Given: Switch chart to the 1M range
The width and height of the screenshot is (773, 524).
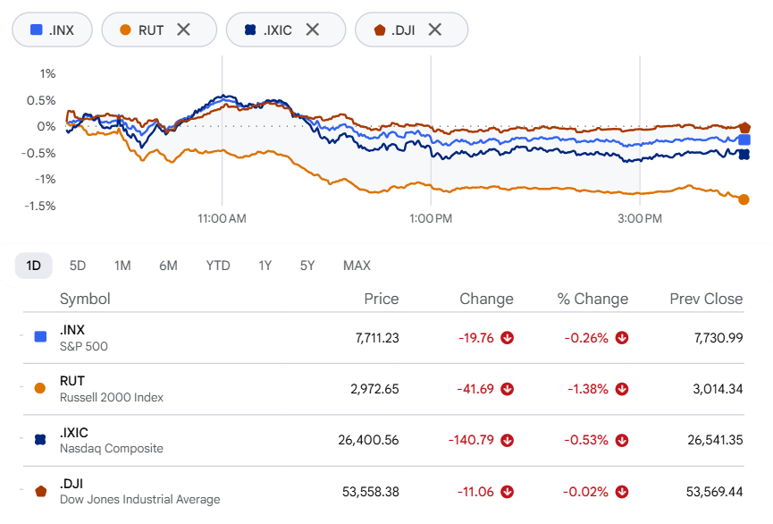Looking at the screenshot, I should (x=122, y=266).
